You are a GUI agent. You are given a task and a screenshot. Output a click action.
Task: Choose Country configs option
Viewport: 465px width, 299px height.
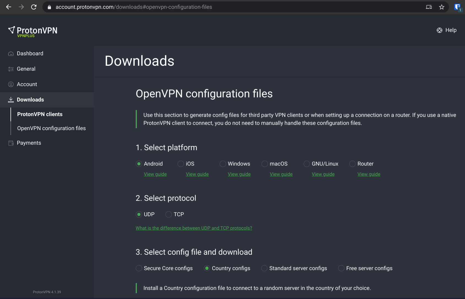207,268
